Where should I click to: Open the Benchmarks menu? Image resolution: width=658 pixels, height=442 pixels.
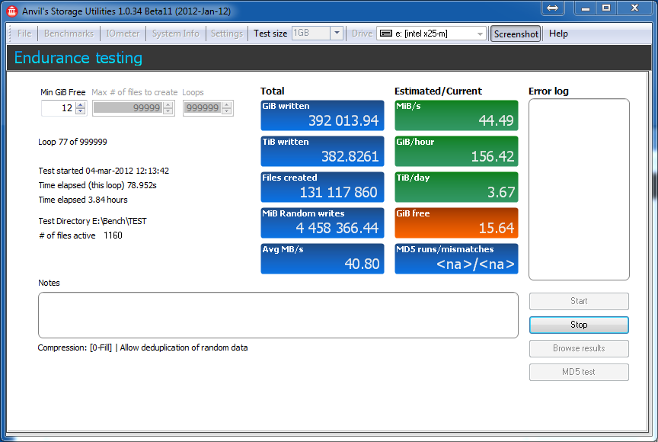pyautogui.click(x=69, y=34)
